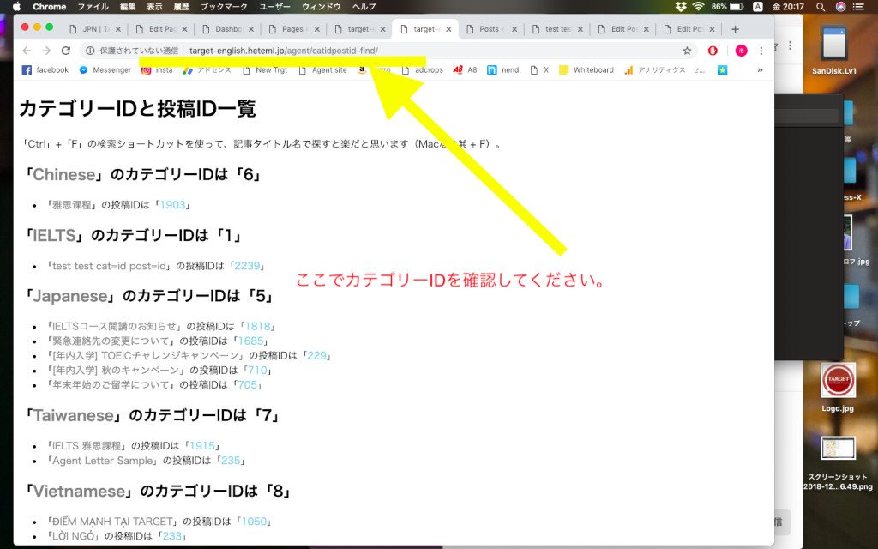Click the post ID link 1903
Screen dimensions: 878x549
tap(172, 205)
